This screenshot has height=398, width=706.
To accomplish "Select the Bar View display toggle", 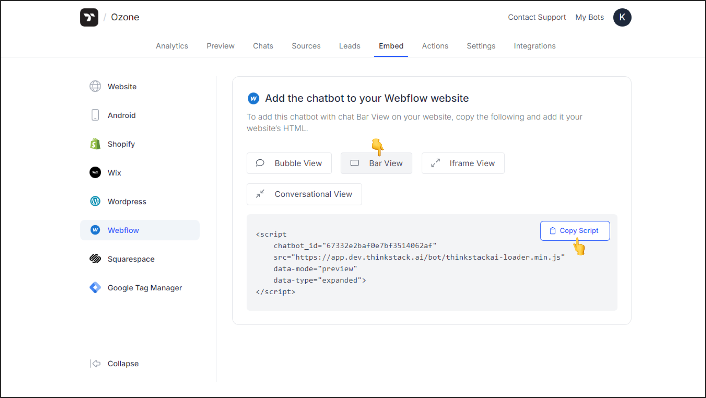I will pyautogui.click(x=376, y=163).
